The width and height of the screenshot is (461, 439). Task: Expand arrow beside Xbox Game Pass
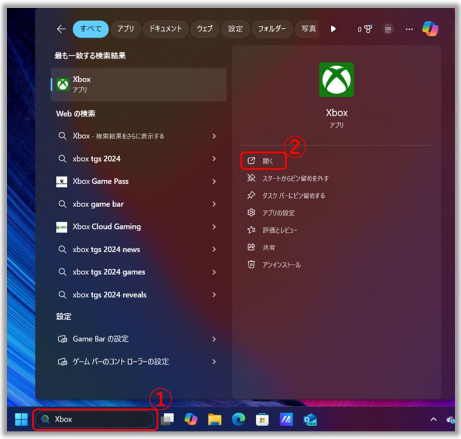[x=214, y=181]
